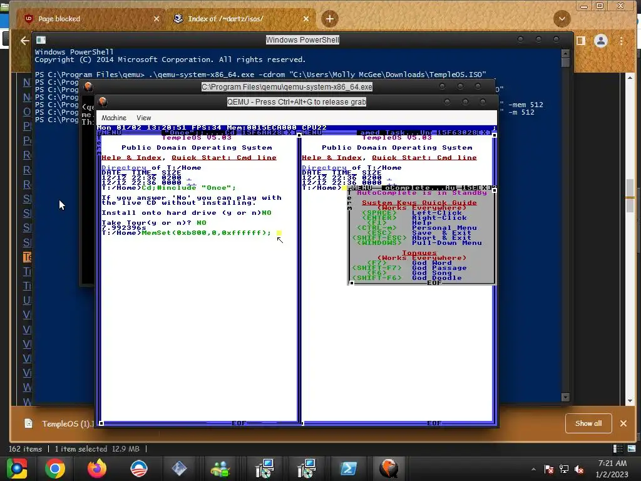Switch Explorer to details view icon

coord(618,448)
